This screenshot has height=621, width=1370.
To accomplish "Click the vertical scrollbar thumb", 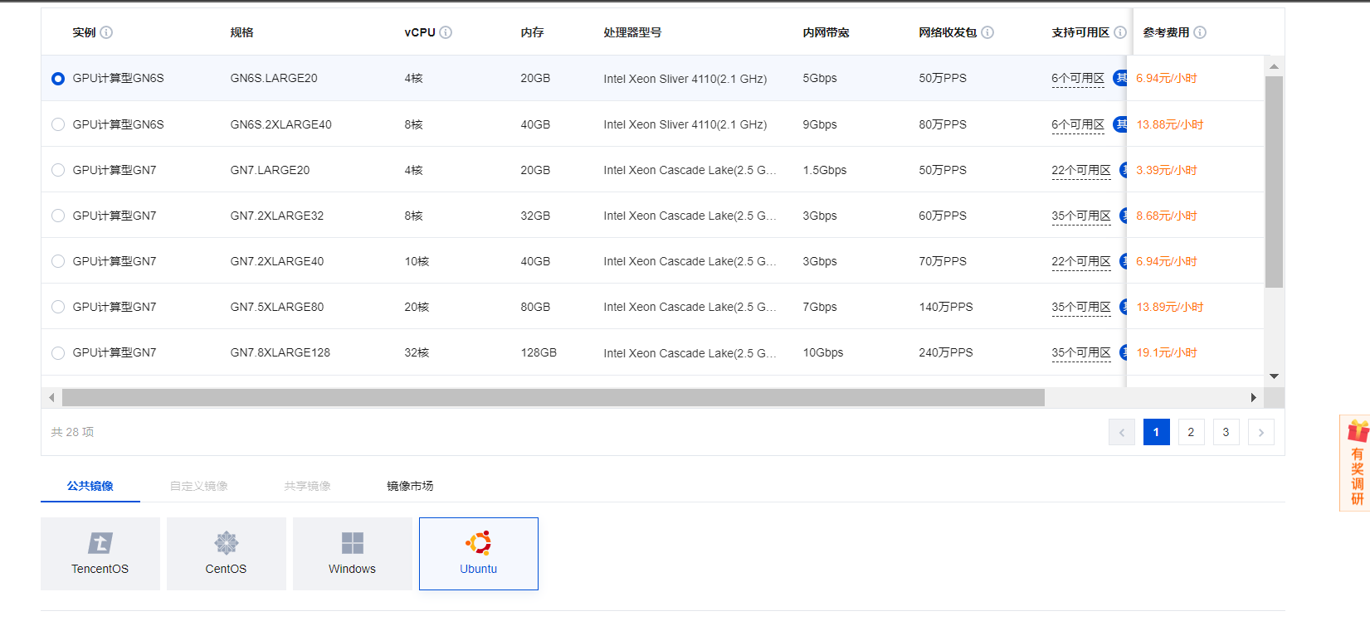I will coord(1274,182).
